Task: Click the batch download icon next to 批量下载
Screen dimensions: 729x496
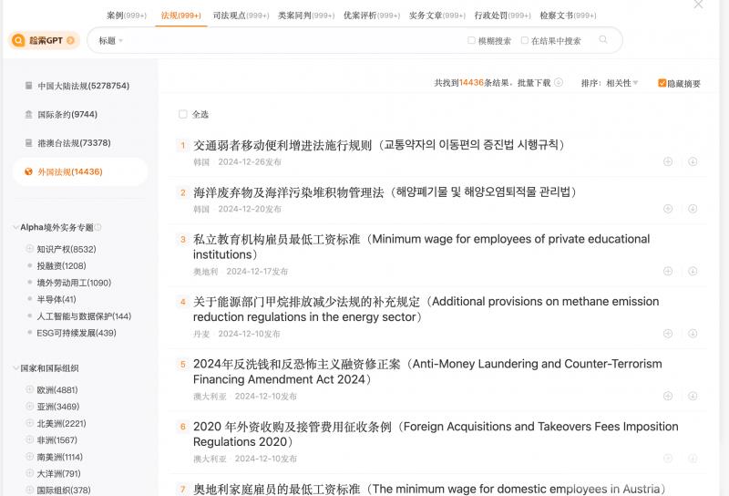Action: pos(559,82)
